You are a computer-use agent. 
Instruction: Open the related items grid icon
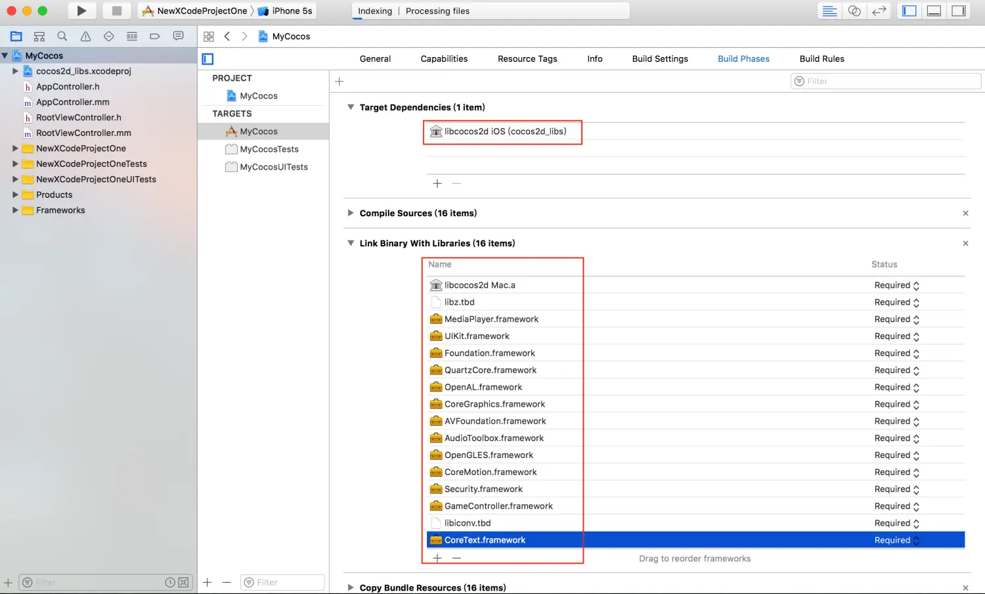(209, 37)
